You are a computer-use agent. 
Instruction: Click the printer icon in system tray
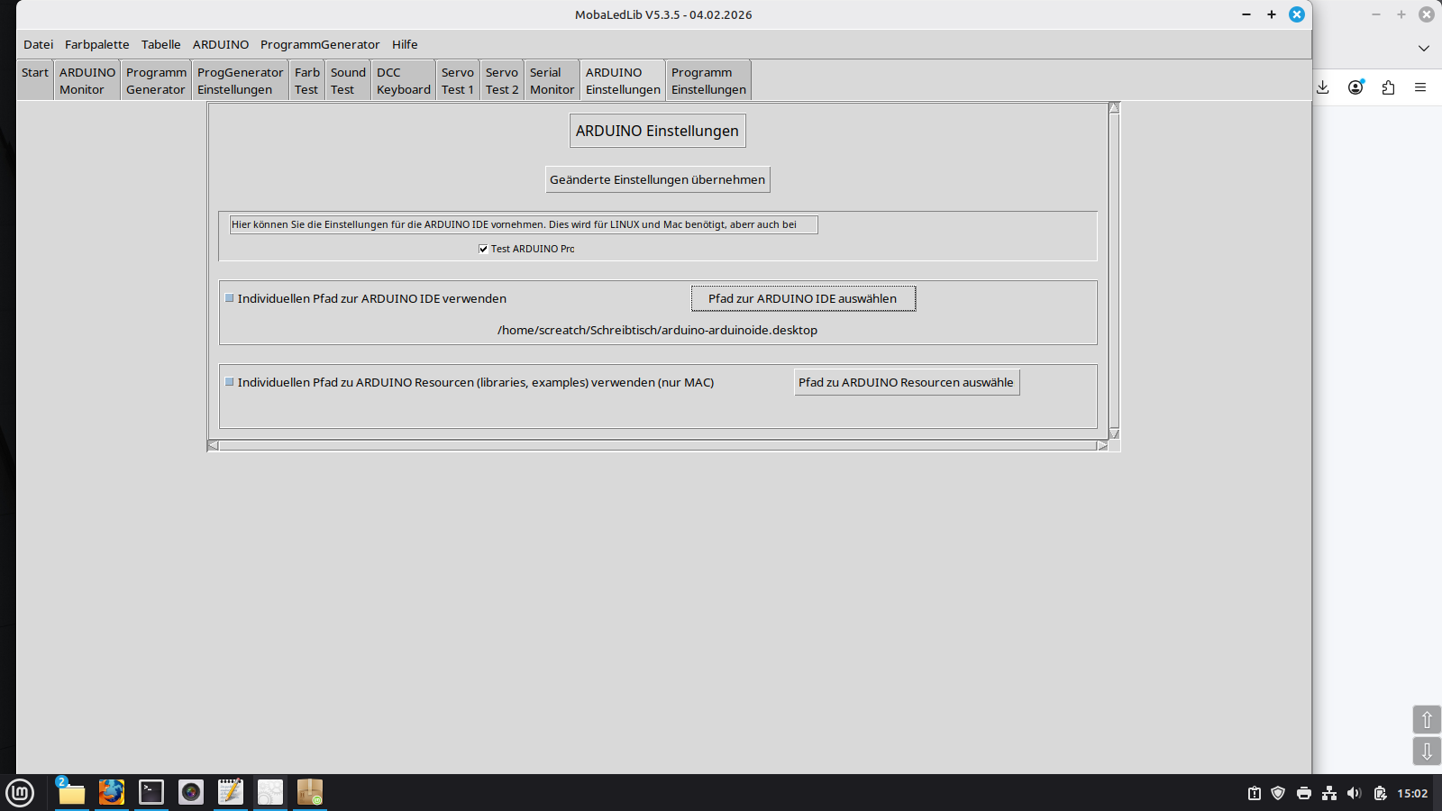pyautogui.click(x=1303, y=793)
